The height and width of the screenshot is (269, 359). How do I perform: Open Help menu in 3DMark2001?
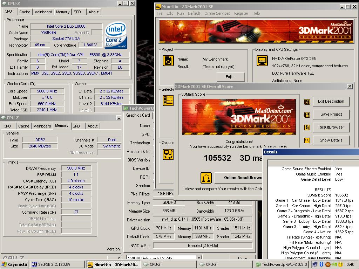tap(256, 13)
